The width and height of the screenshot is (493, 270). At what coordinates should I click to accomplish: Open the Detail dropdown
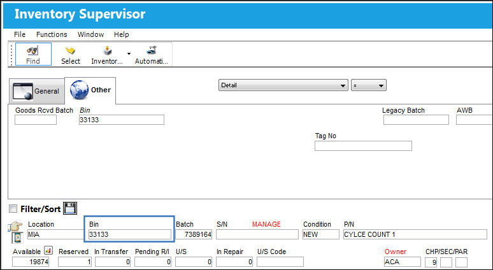coord(283,85)
